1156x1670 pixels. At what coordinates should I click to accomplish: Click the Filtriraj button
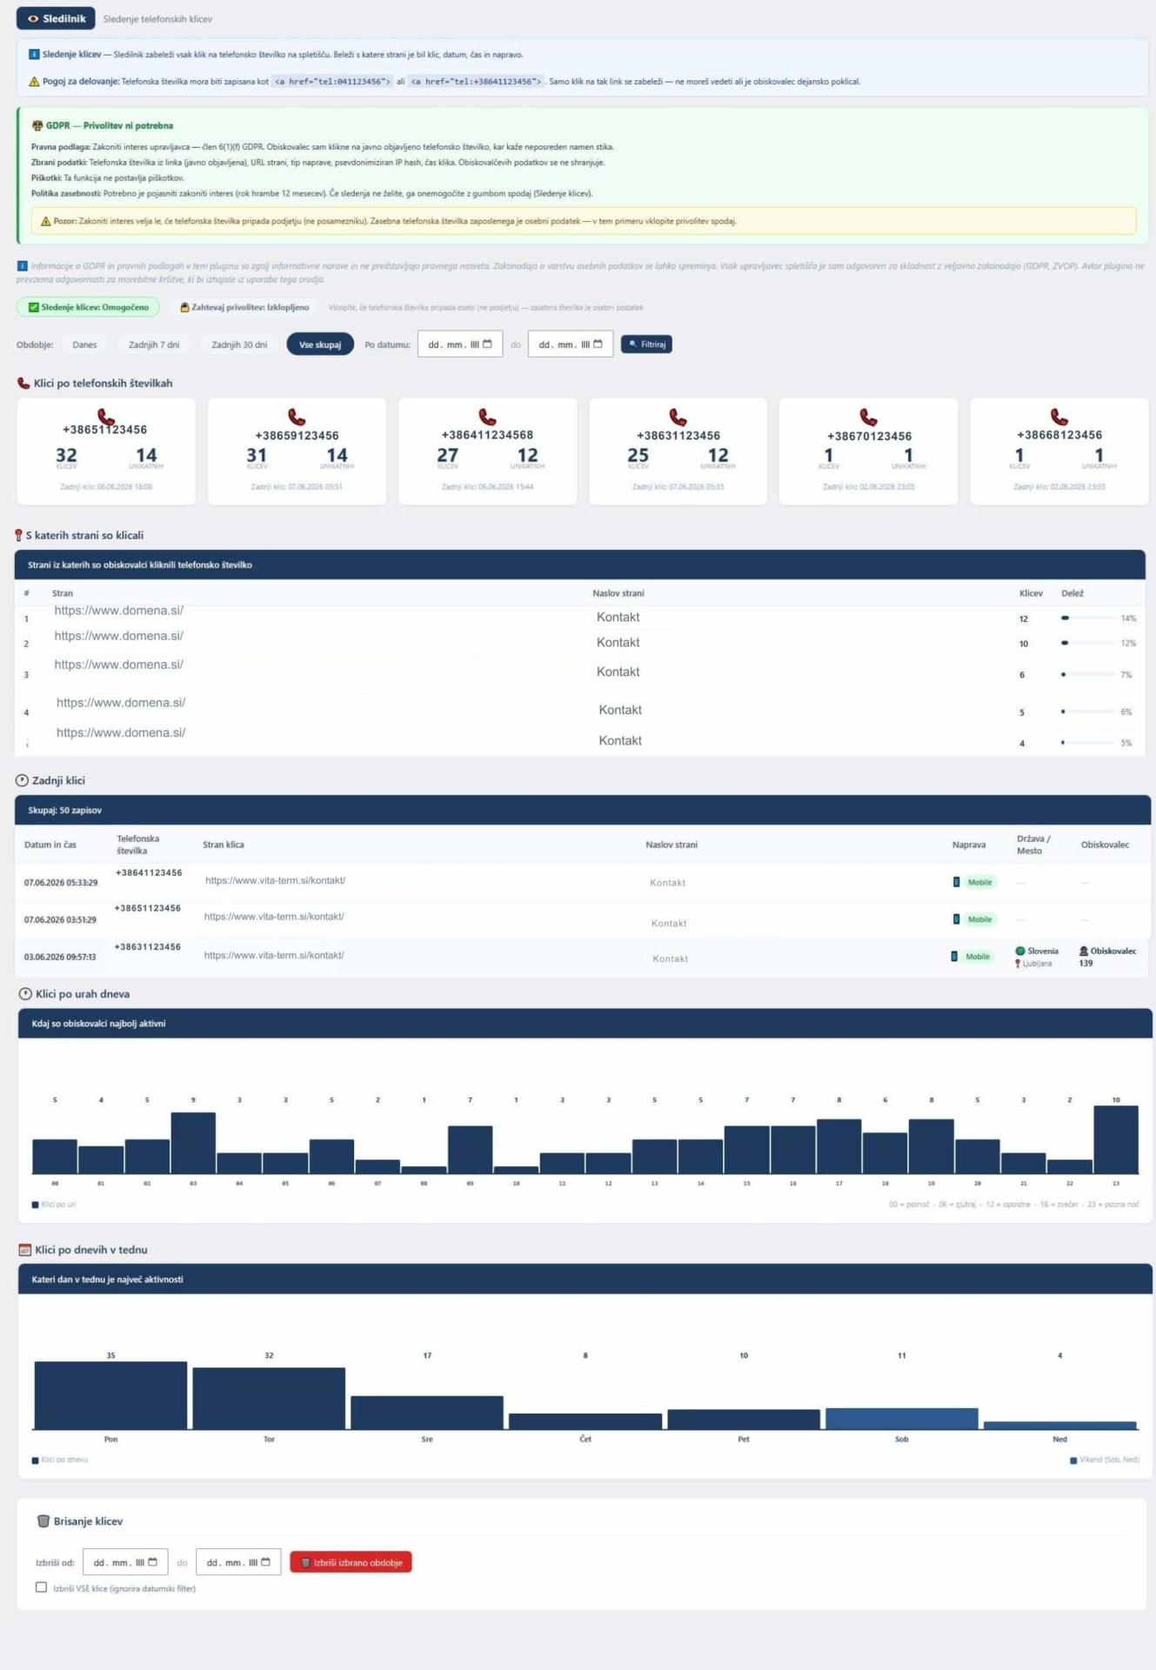[646, 344]
